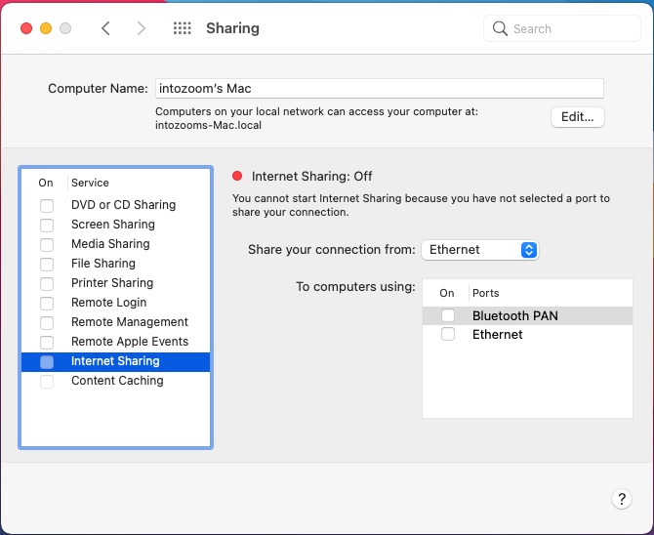
Task: Click the red Internet Sharing status dot
Action: click(x=237, y=176)
